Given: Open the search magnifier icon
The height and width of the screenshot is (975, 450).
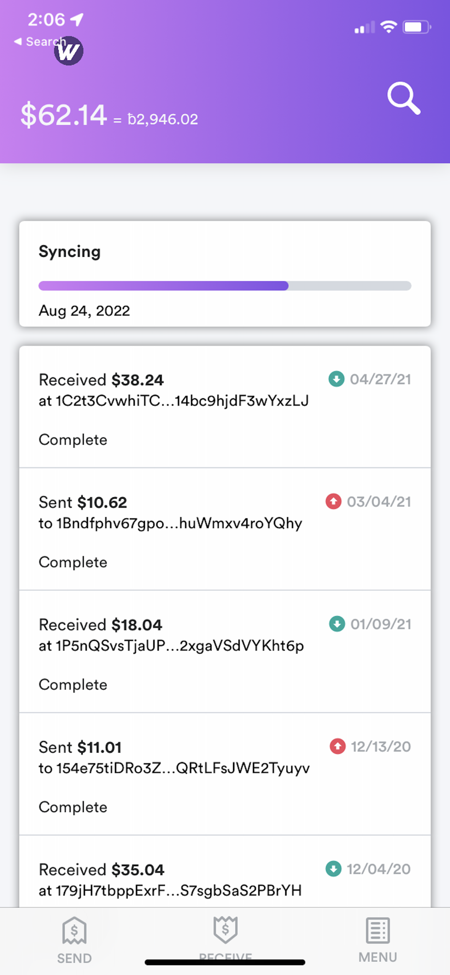Looking at the screenshot, I should [x=403, y=98].
